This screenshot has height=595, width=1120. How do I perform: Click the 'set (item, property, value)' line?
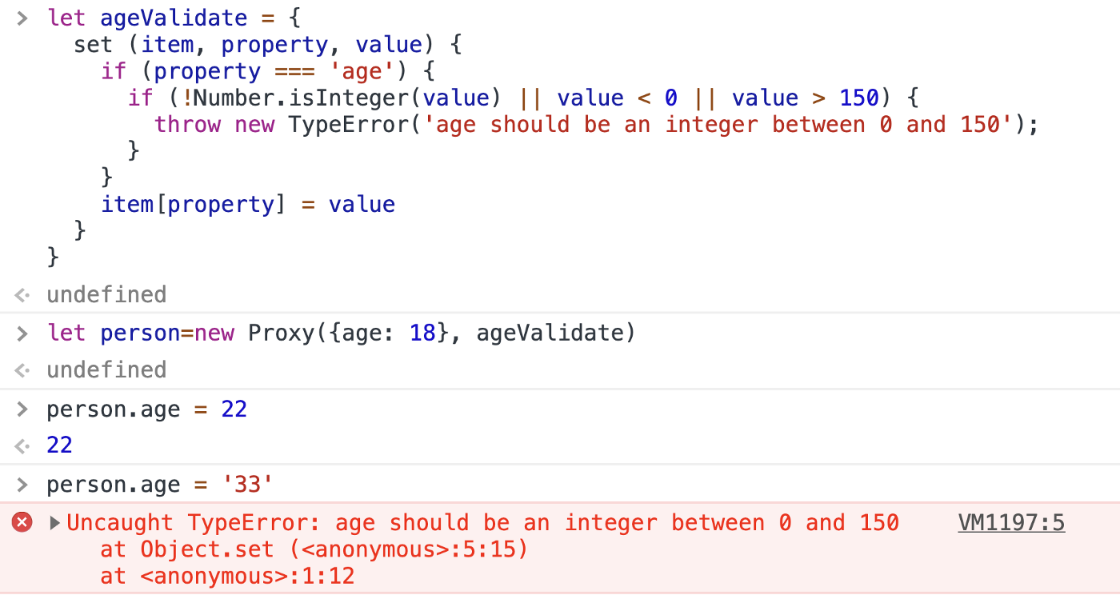(x=268, y=45)
